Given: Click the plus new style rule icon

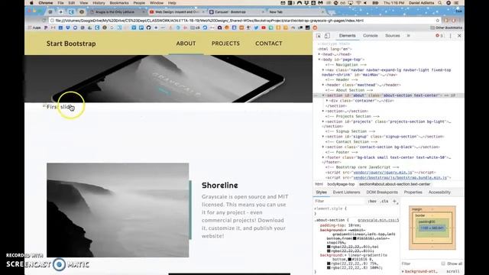Looking at the screenshot, I should tap(394, 202).
